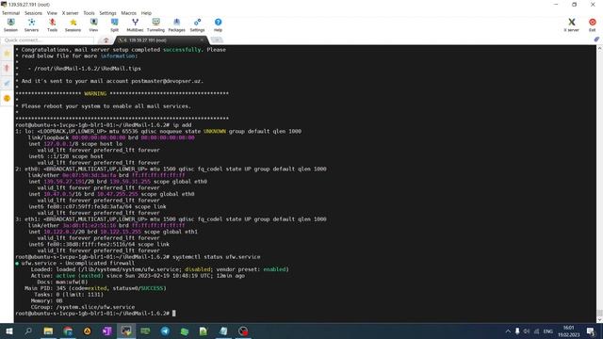Open the blue macros sidebar tab icon
The image size is (603, 339).
pyautogui.click(x=7, y=84)
